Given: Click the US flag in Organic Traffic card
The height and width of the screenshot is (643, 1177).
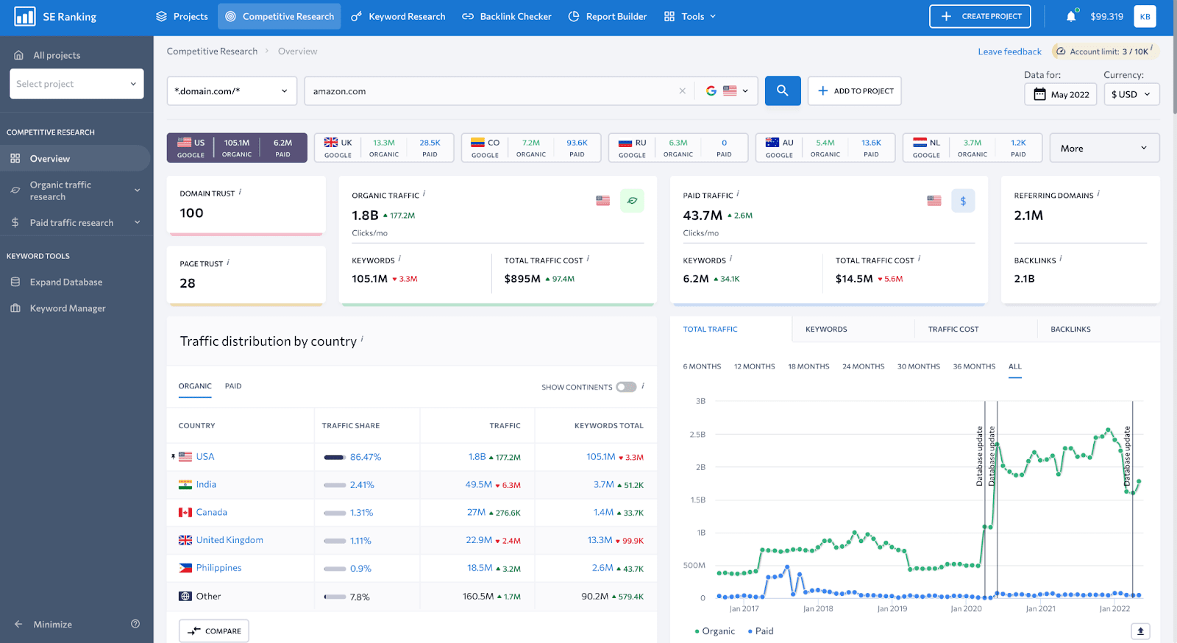Looking at the screenshot, I should pos(603,201).
